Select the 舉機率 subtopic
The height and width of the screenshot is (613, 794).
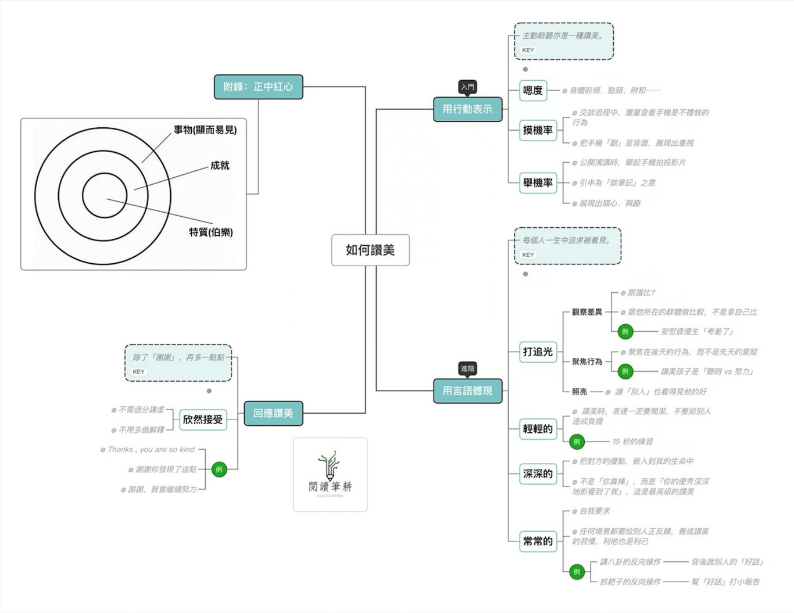tap(538, 183)
